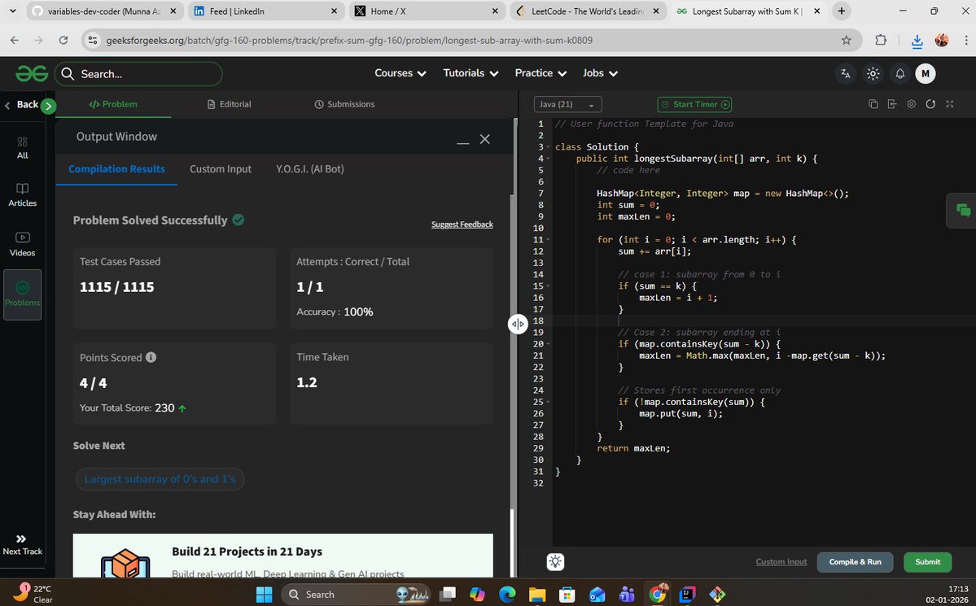This screenshot has width=976, height=606.
Task: Select Problems in the sidebar
Action: 23,294
